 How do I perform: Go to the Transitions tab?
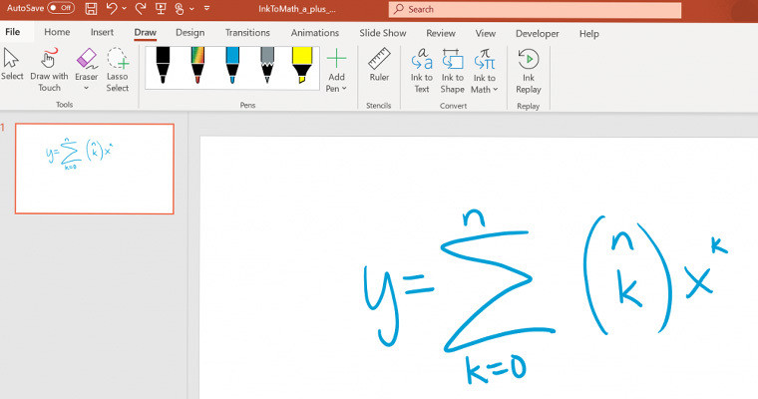[x=247, y=32]
